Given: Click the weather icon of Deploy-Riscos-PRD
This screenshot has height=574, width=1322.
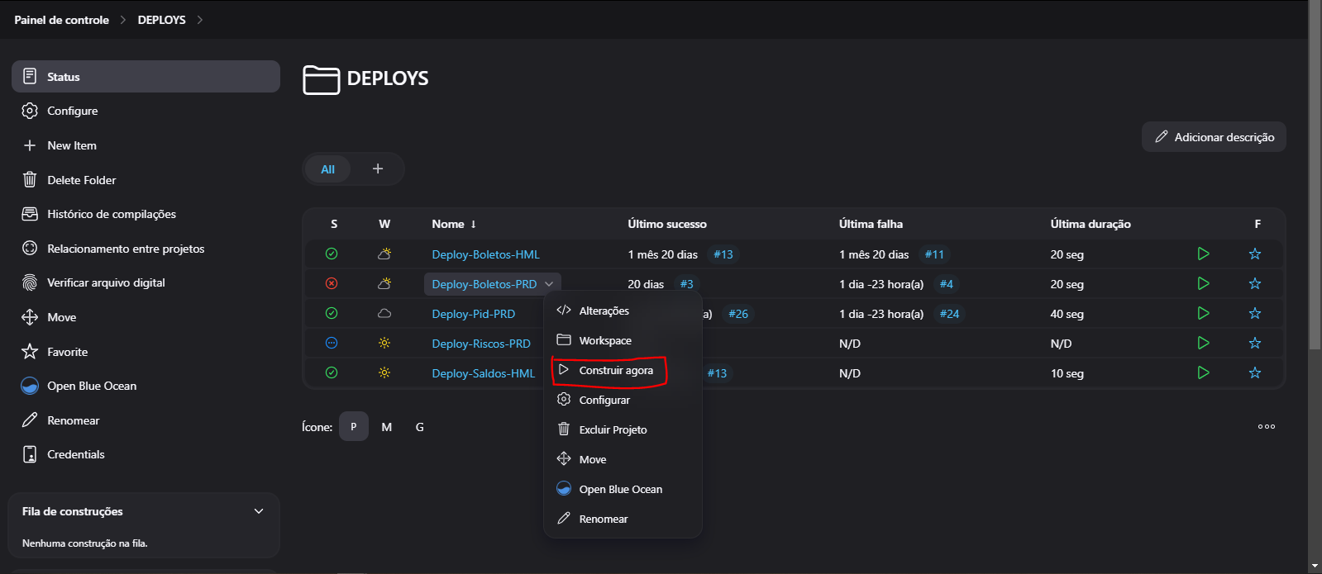Looking at the screenshot, I should click(x=384, y=344).
